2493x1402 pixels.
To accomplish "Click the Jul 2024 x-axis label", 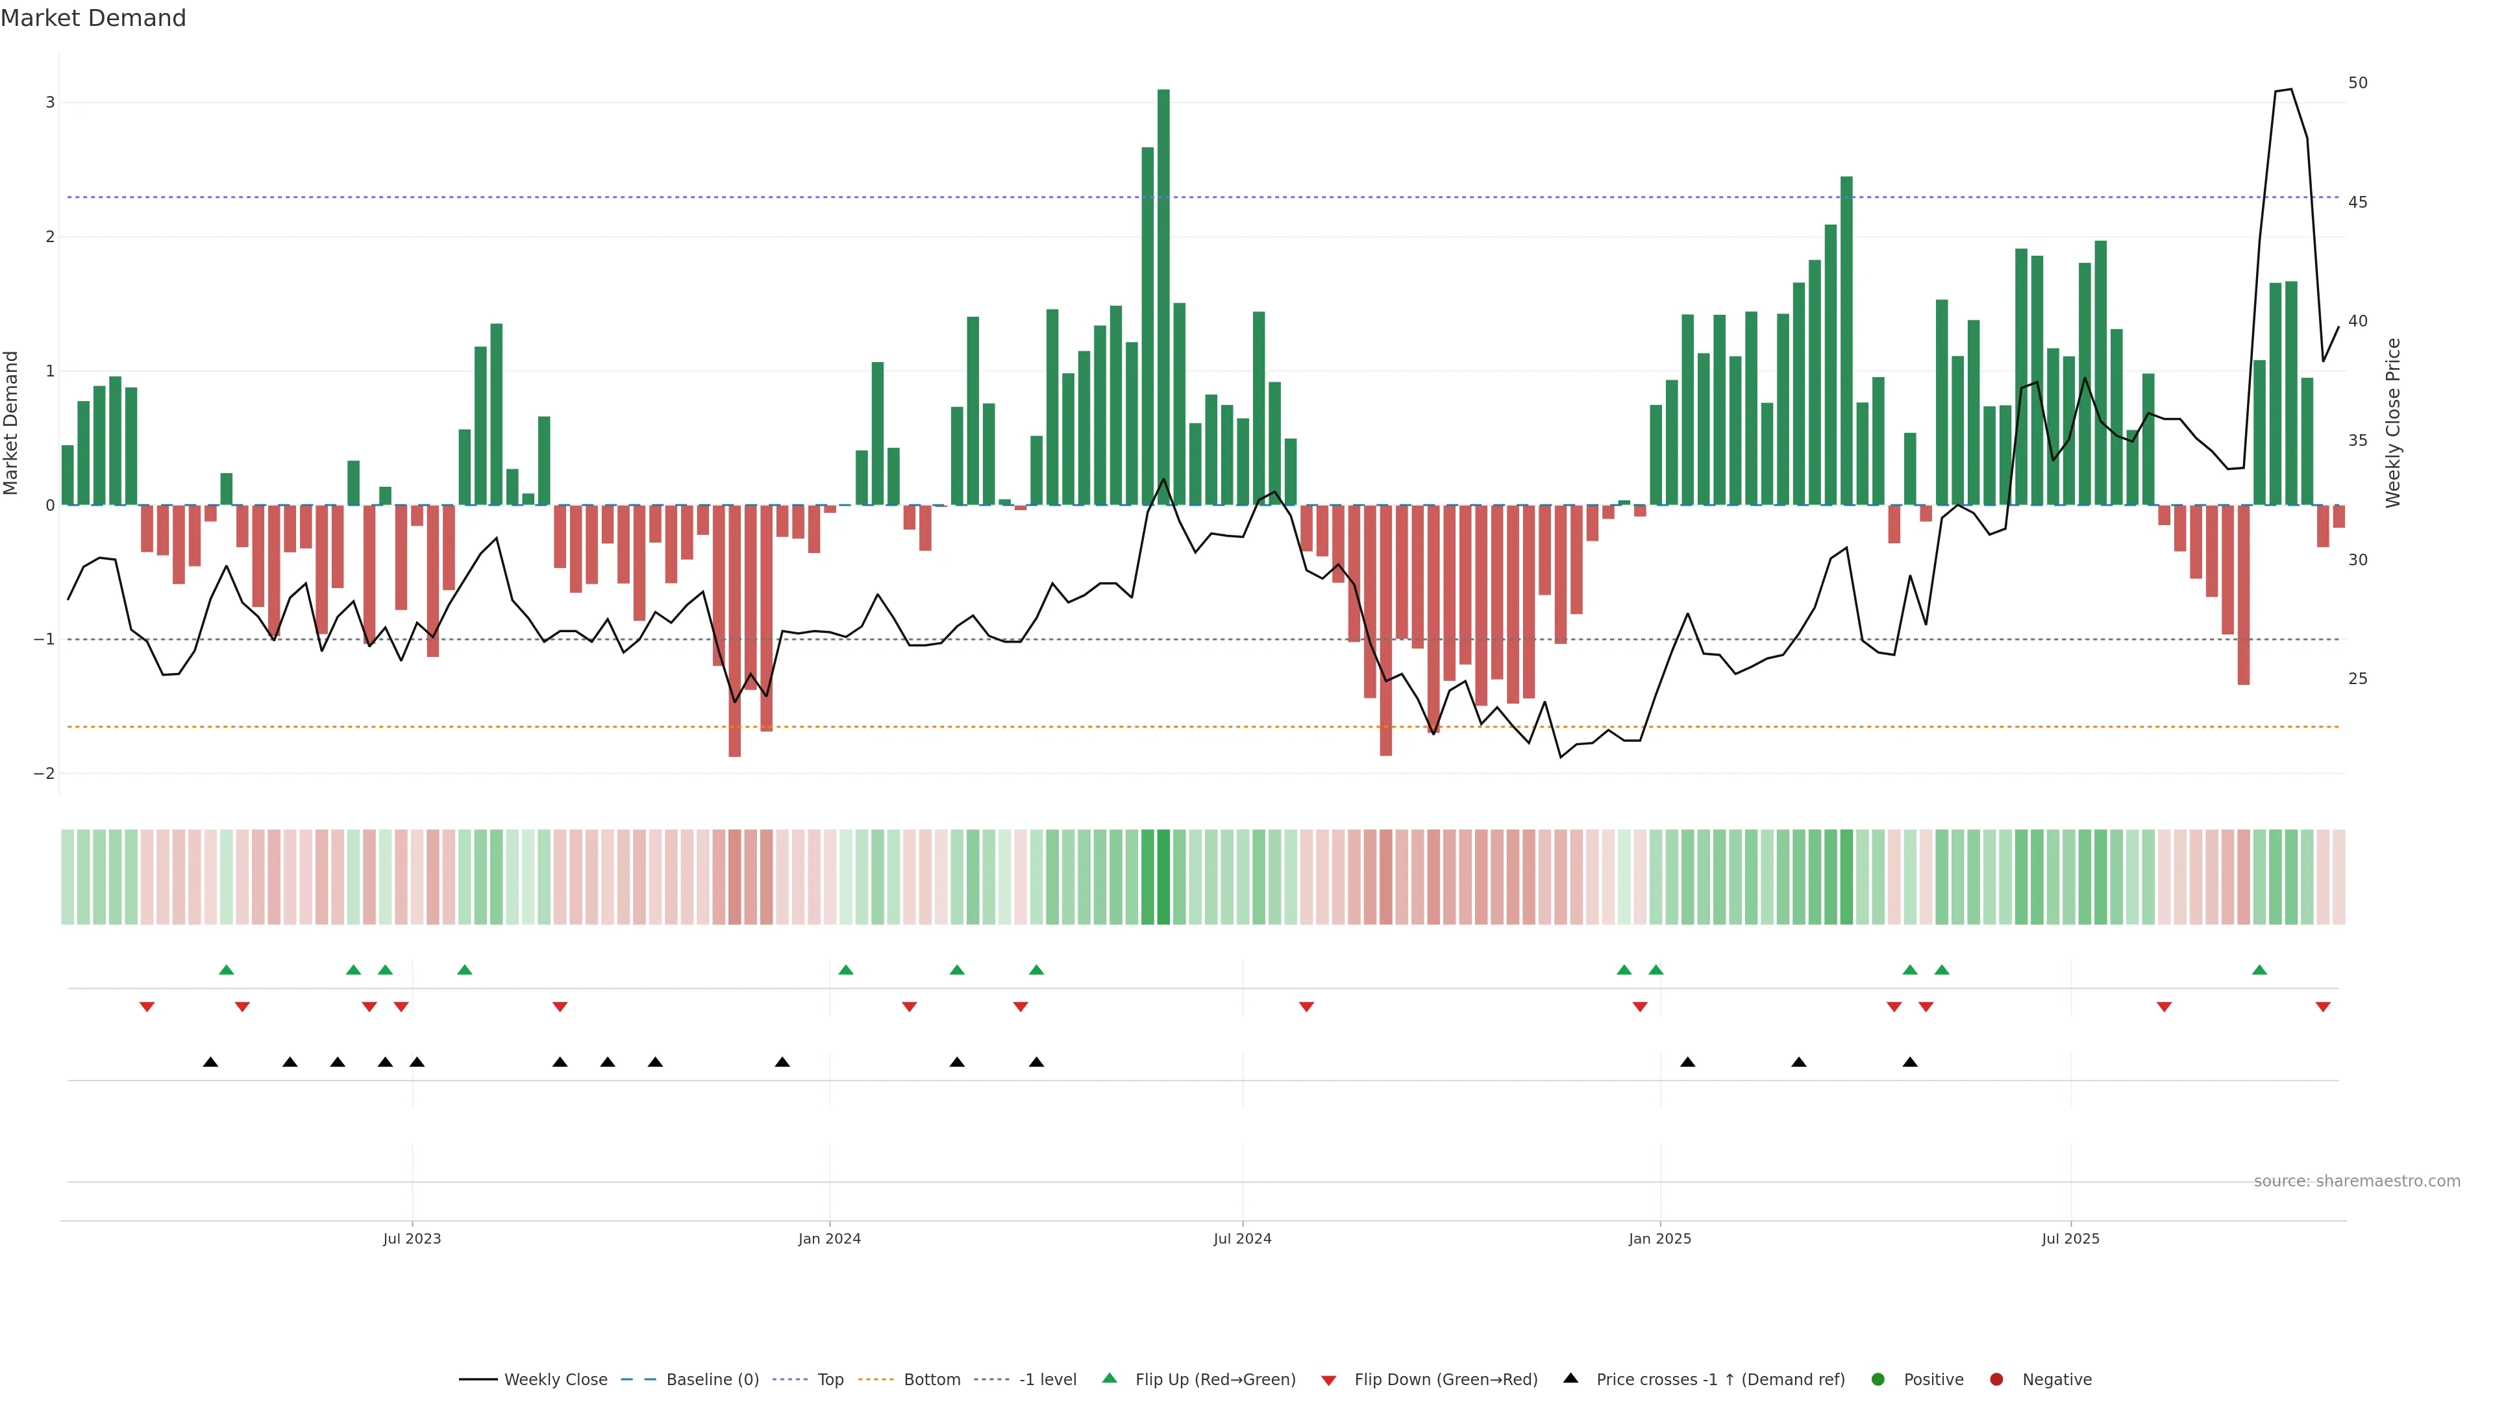I will click(1242, 1238).
